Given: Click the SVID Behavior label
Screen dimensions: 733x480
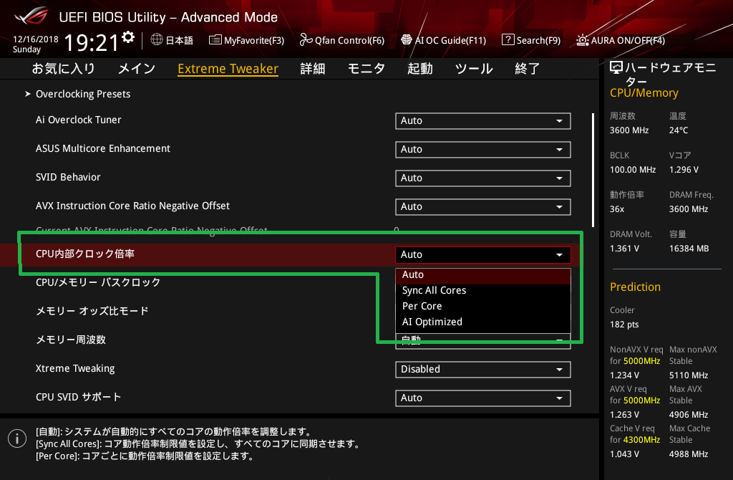Looking at the screenshot, I should [x=68, y=177].
